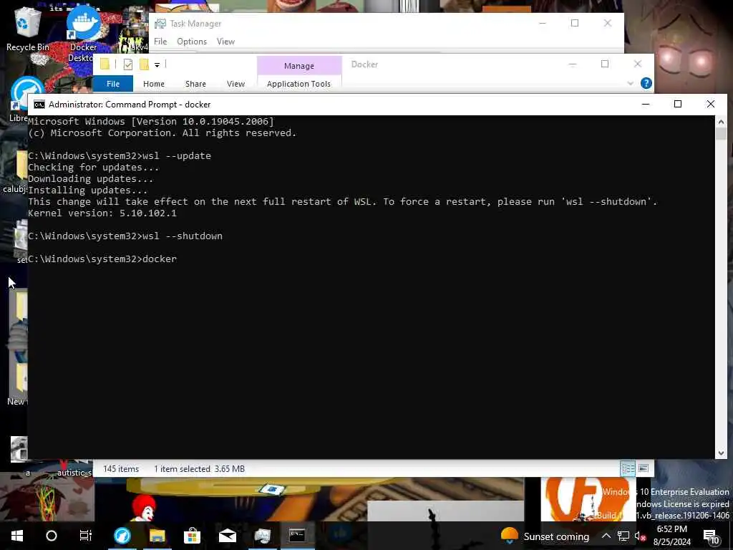Viewport: 733px width, 550px height.
Task: Open the Windows Start menu
Action: [x=17, y=536]
